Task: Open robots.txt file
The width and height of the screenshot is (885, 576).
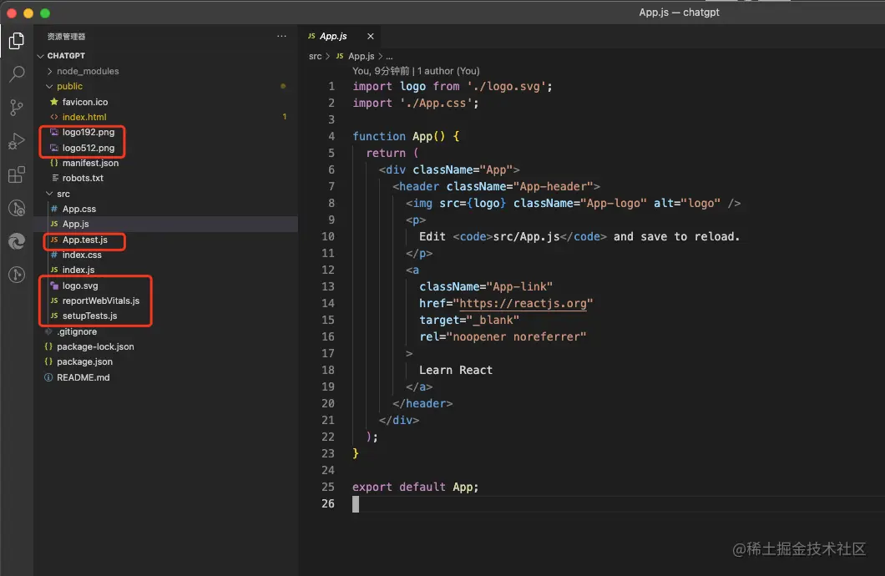Action: pos(83,179)
